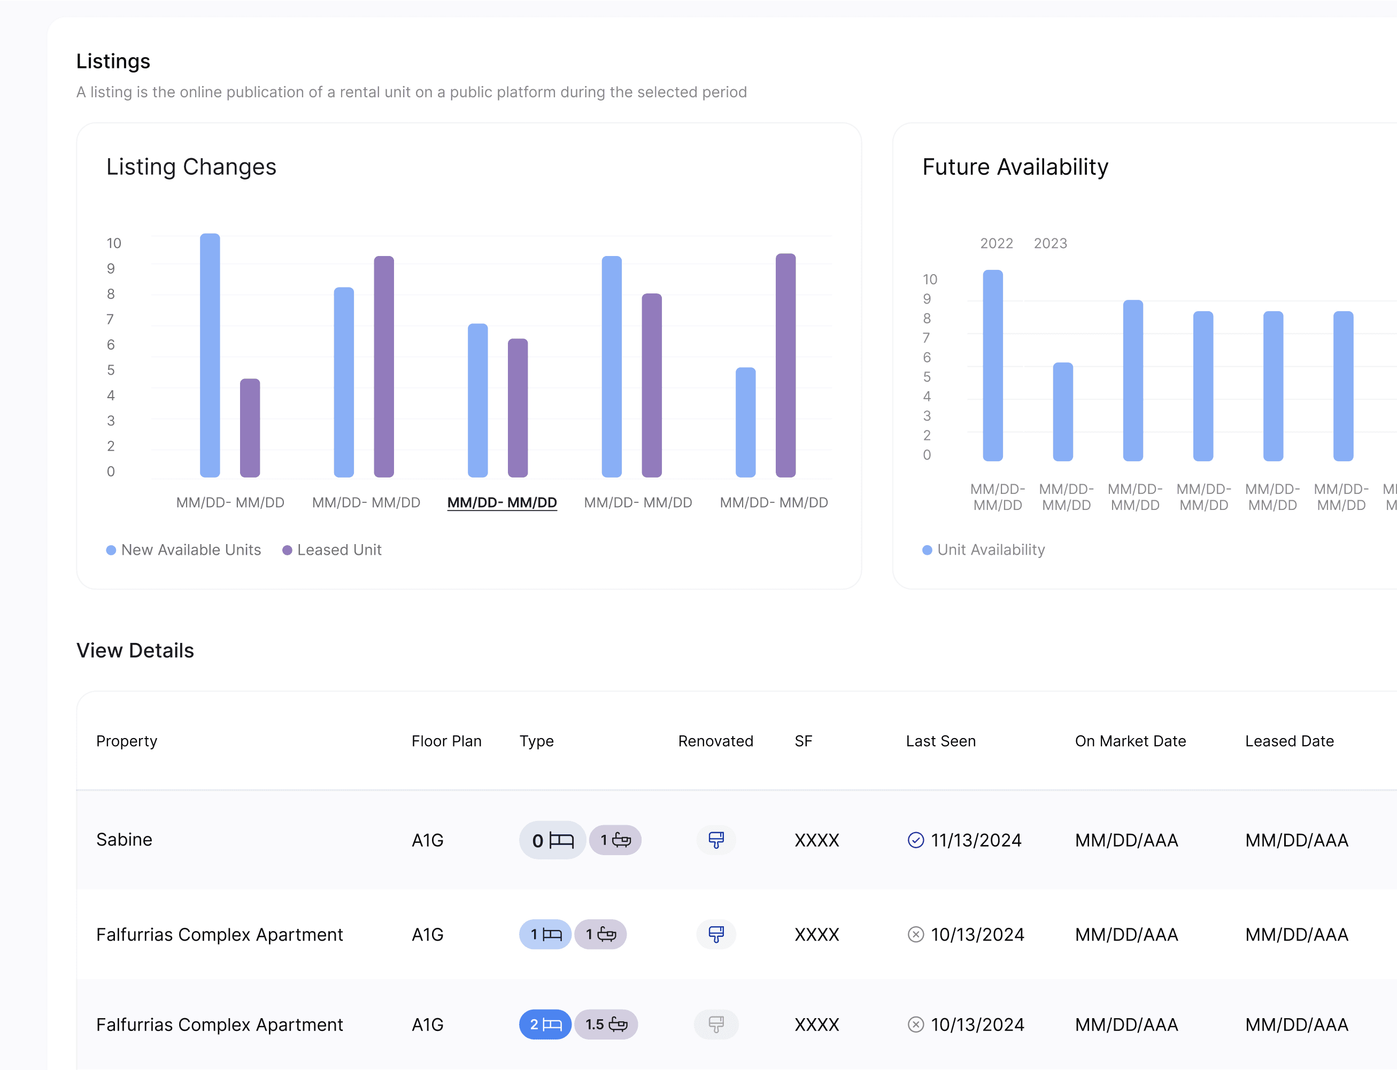Toggle New Available Units legend label
The height and width of the screenshot is (1070, 1397).
[191, 549]
